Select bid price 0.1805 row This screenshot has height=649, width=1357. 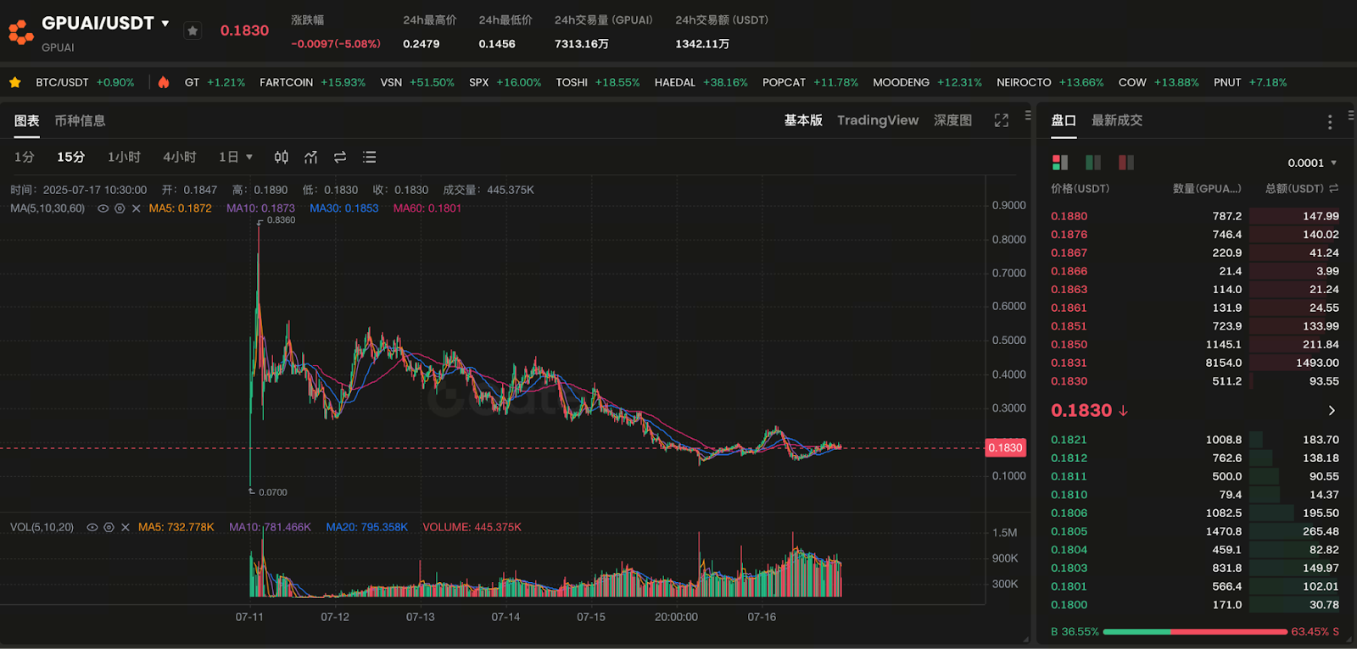(x=1195, y=531)
